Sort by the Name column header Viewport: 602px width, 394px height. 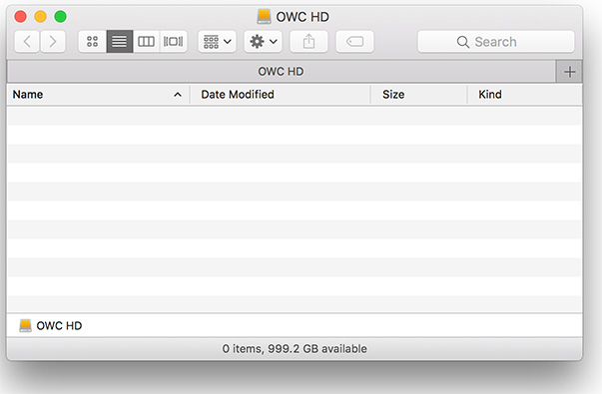click(x=98, y=95)
